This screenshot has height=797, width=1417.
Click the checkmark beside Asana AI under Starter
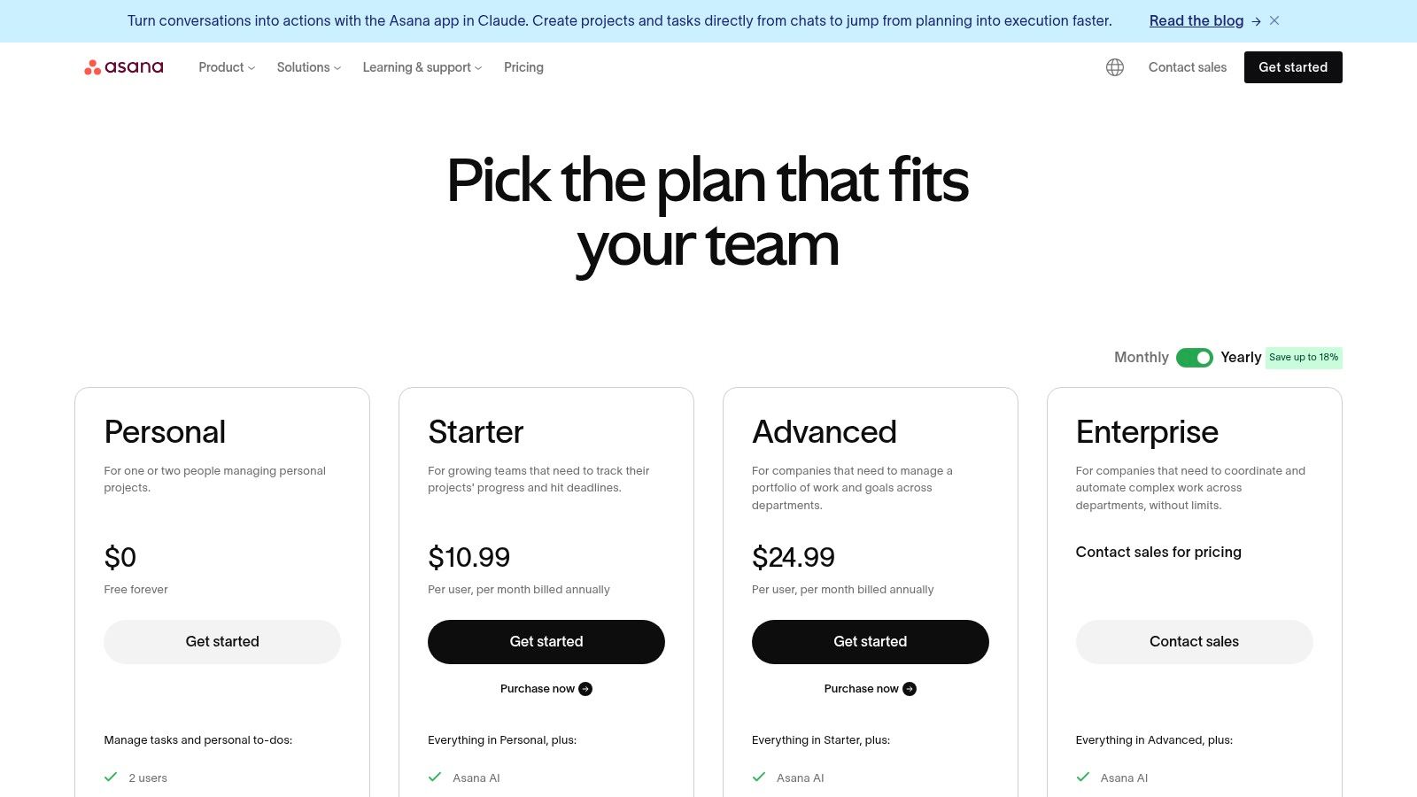point(434,777)
